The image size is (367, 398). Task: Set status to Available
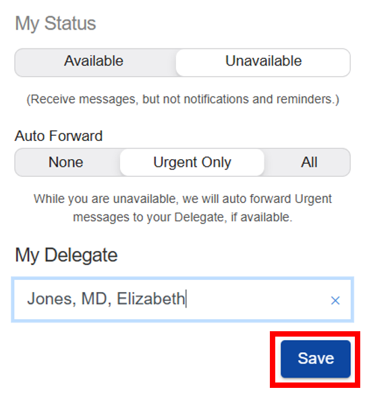[94, 61]
